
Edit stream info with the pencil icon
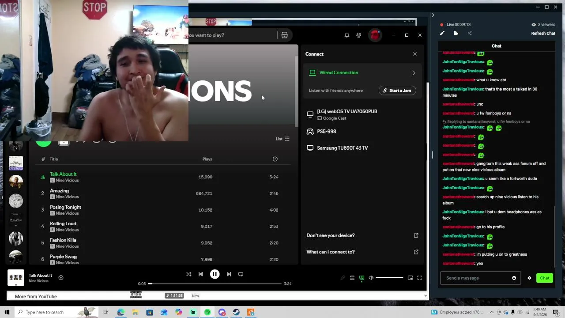(442, 33)
